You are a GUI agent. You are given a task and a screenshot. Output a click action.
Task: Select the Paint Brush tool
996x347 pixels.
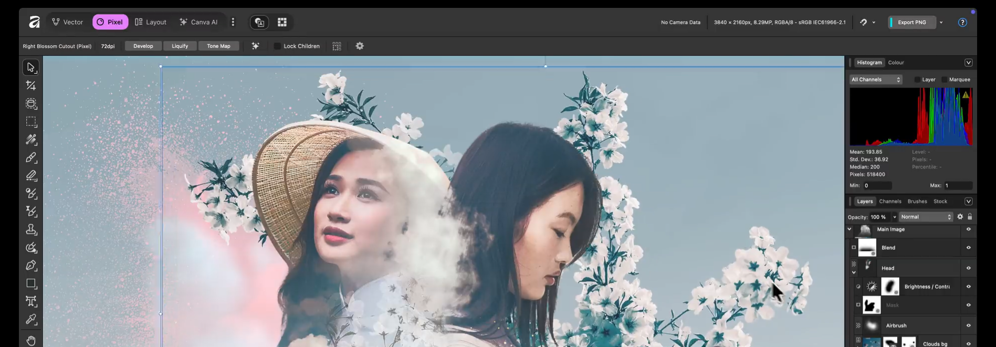(x=31, y=157)
